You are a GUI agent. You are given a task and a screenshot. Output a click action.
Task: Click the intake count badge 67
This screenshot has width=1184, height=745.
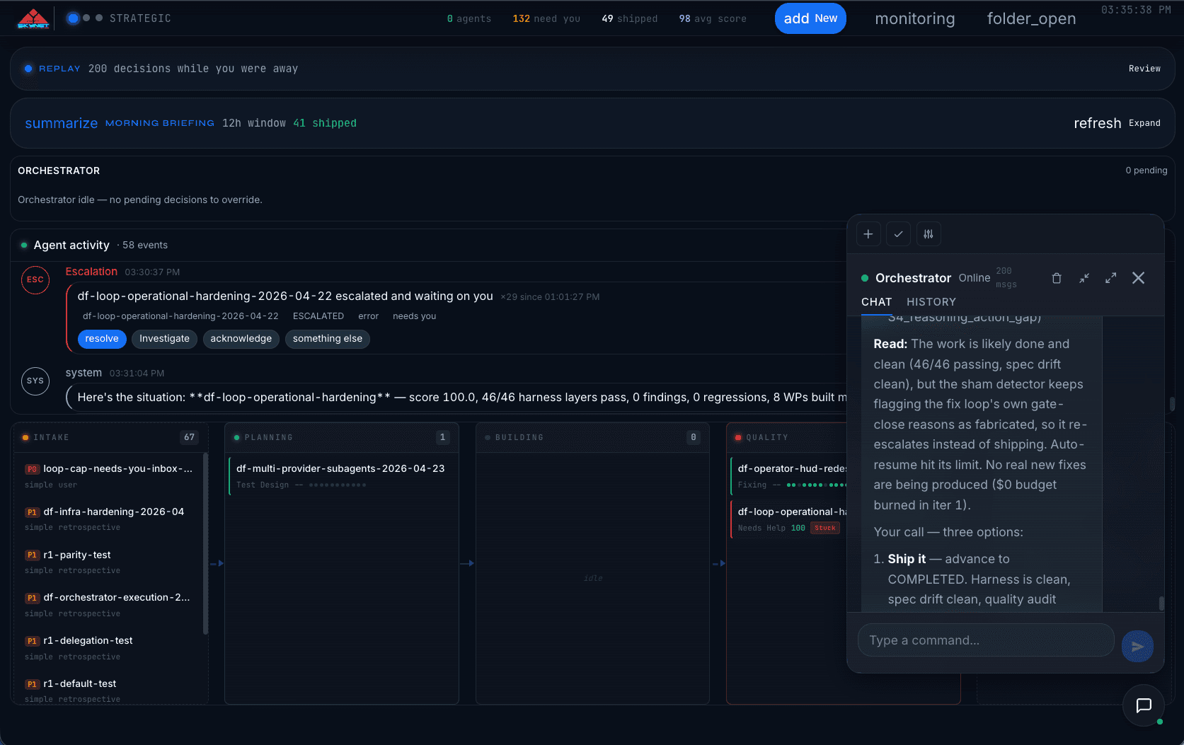pyautogui.click(x=189, y=437)
